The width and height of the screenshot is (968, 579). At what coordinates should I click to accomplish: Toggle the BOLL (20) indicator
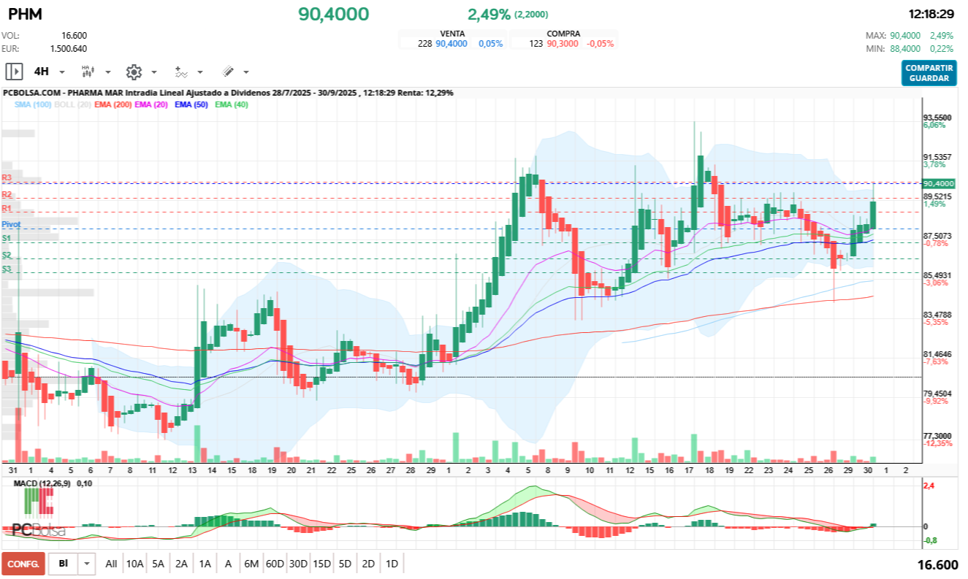coord(72,104)
